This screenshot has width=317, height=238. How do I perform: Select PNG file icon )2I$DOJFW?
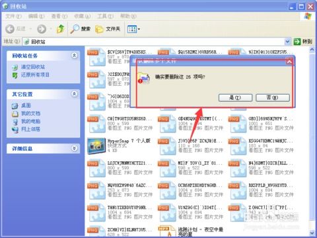(x=96, y=79)
